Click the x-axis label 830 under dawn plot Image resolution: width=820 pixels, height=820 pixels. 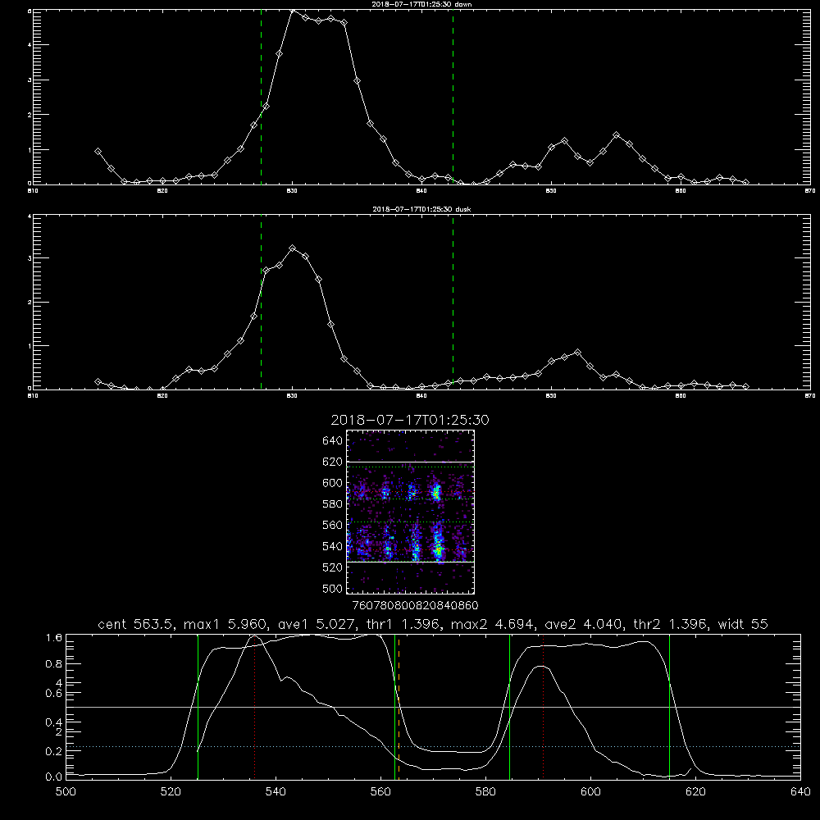click(292, 191)
